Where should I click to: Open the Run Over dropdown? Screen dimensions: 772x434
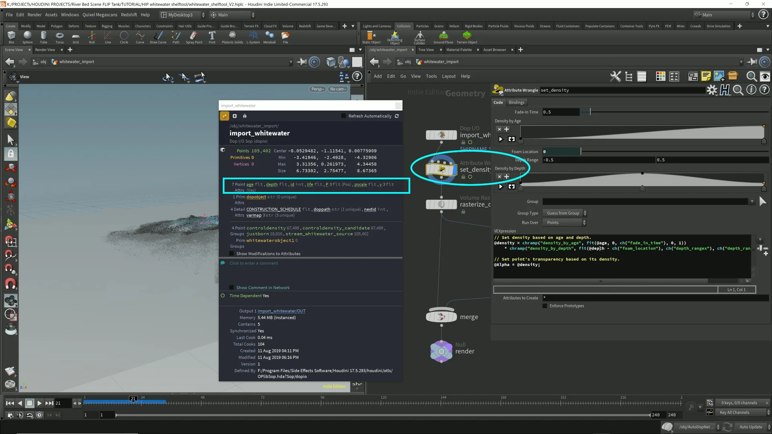[565, 223]
